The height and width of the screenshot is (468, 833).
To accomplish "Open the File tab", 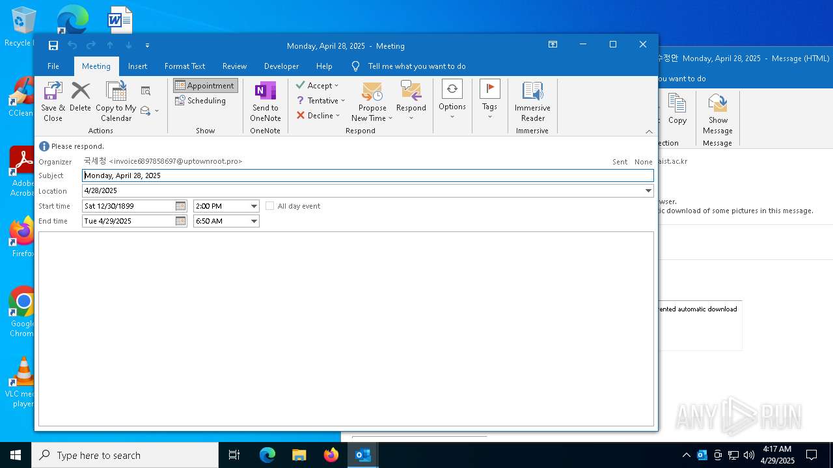I will click(53, 66).
